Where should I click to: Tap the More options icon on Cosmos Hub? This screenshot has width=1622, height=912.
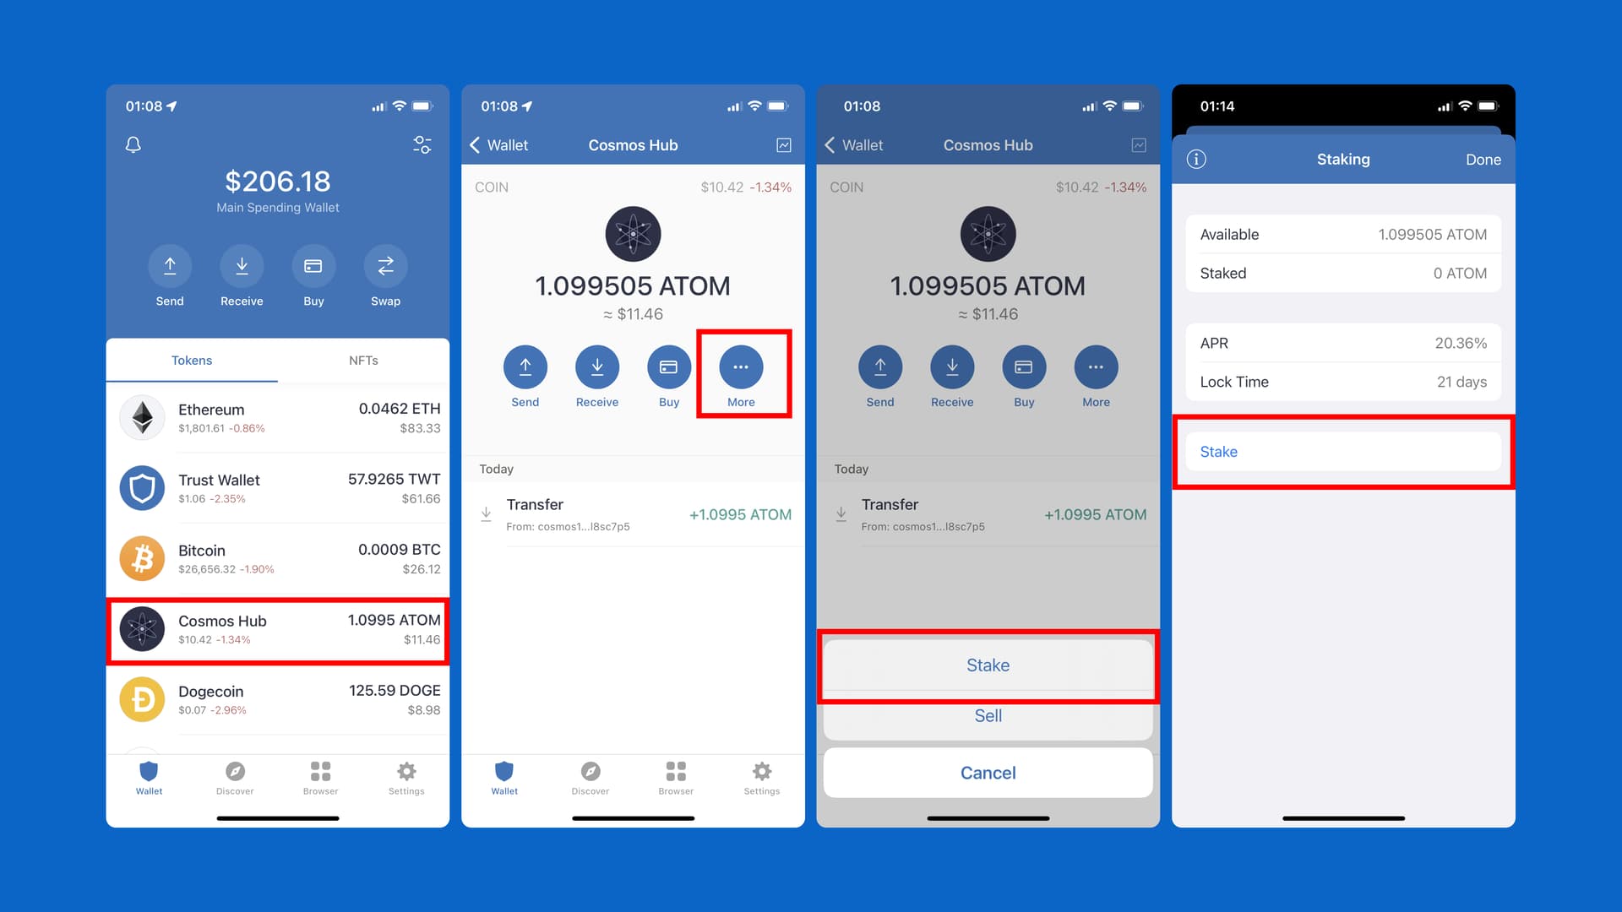click(741, 366)
